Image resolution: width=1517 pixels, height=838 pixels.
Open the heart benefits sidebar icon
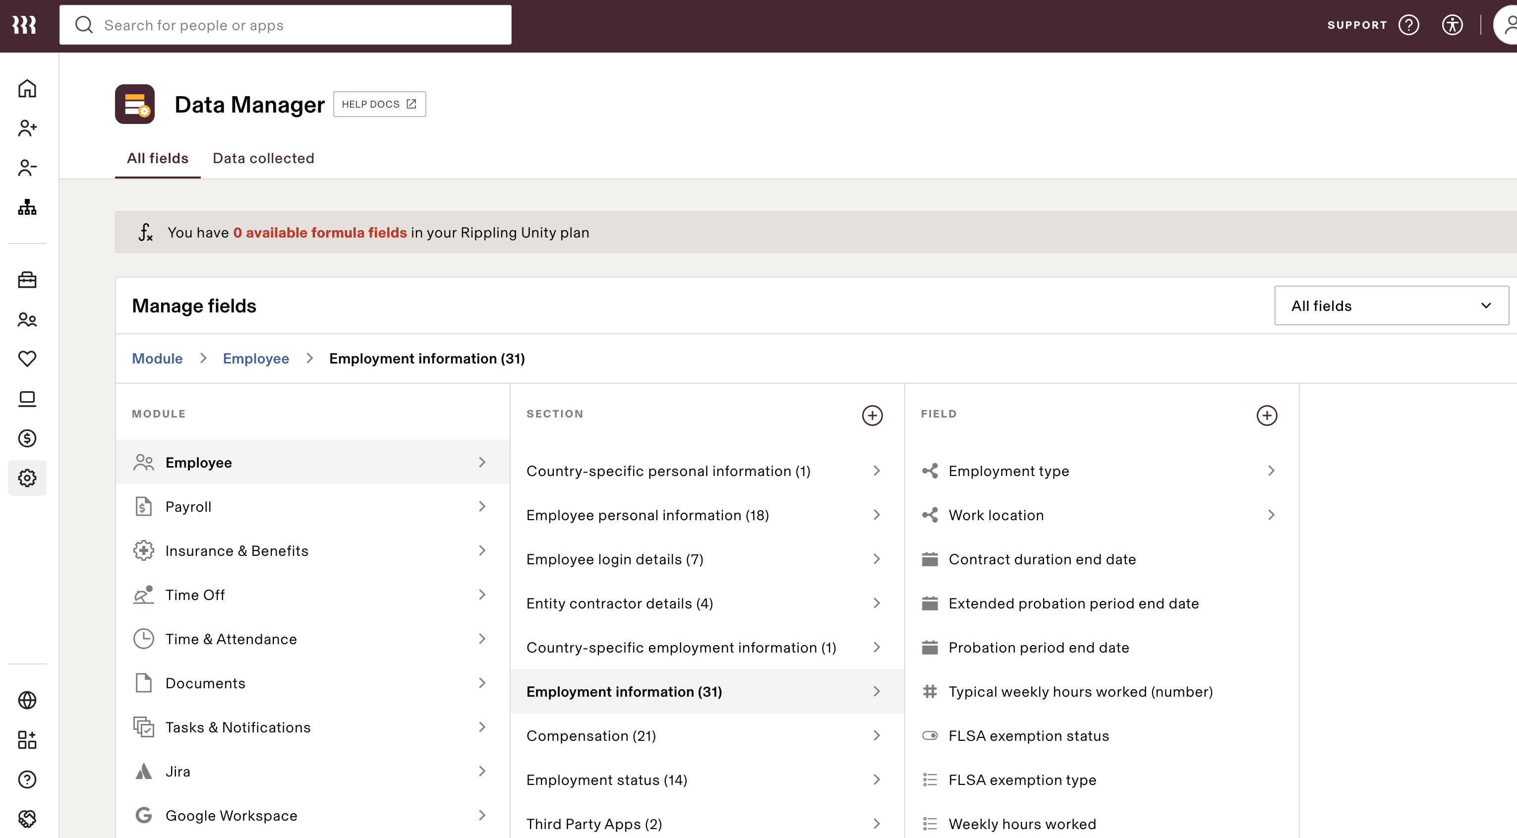pyautogui.click(x=27, y=359)
